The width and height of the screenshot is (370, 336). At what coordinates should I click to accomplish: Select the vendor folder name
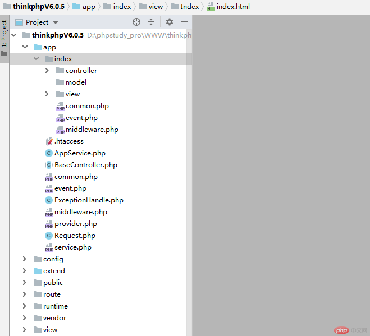[x=55, y=318]
